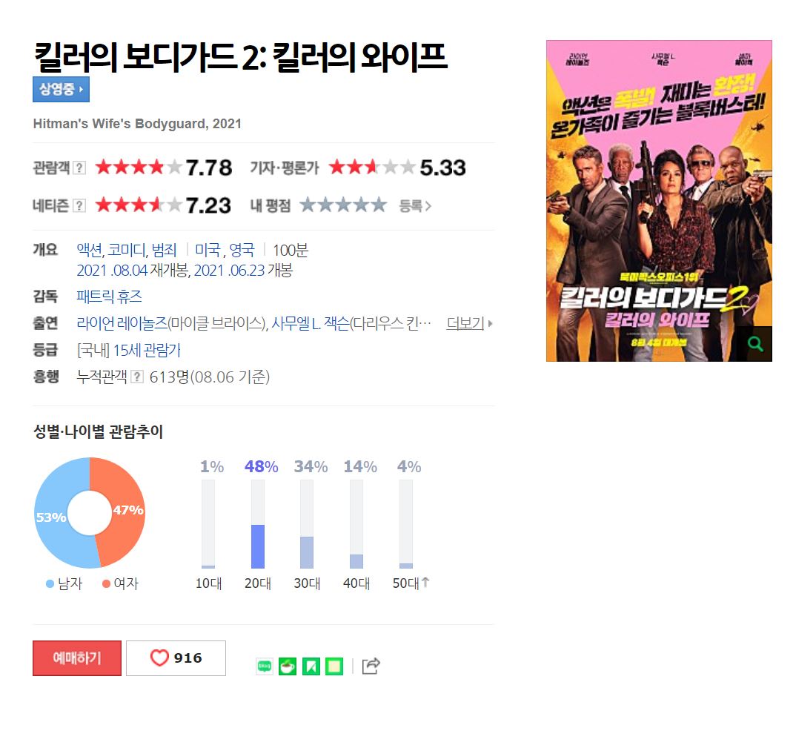Select the 액션 genre link
Image resolution: width=796 pixels, height=745 pixels.
pyautogui.click(x=90, y=250)
